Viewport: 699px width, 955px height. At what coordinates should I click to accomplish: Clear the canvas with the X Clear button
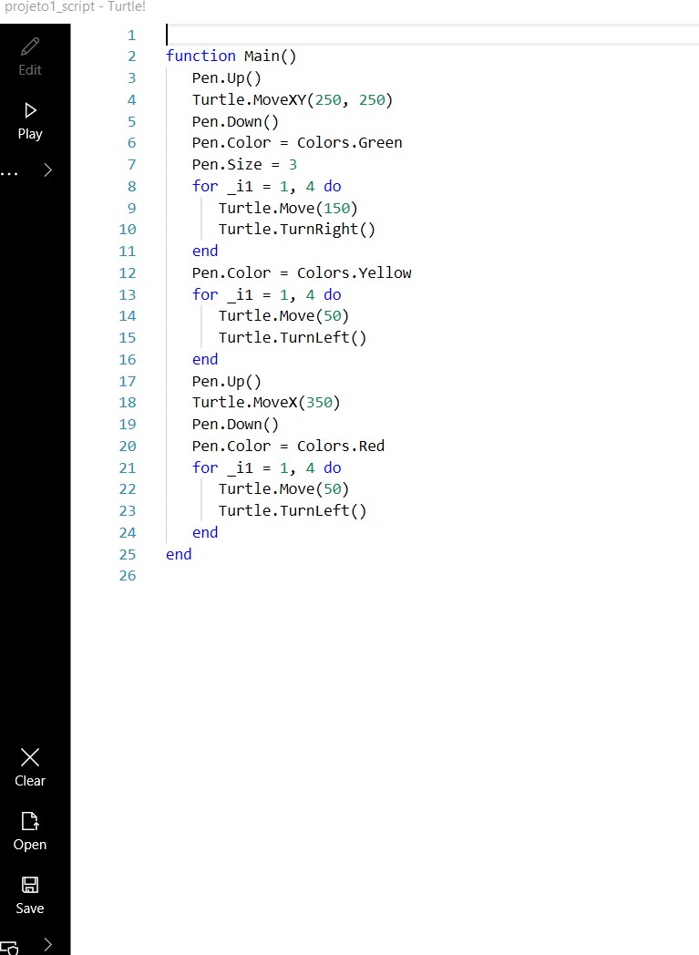tap(30, 767)
